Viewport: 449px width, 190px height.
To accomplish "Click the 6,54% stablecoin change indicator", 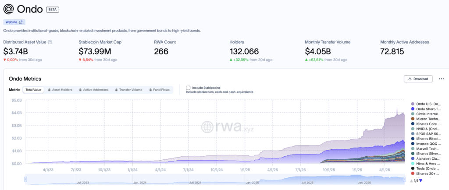I will (86, 60).
